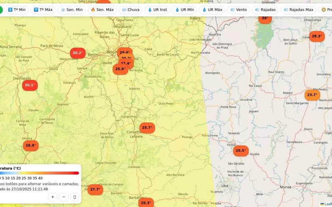Open the 25.3° marker near Barbacena
The image size is (332, 207).
coord(146,203)
